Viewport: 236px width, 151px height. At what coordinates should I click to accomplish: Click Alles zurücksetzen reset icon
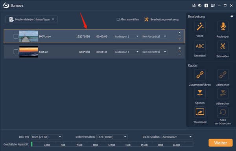tap(223, 112)
